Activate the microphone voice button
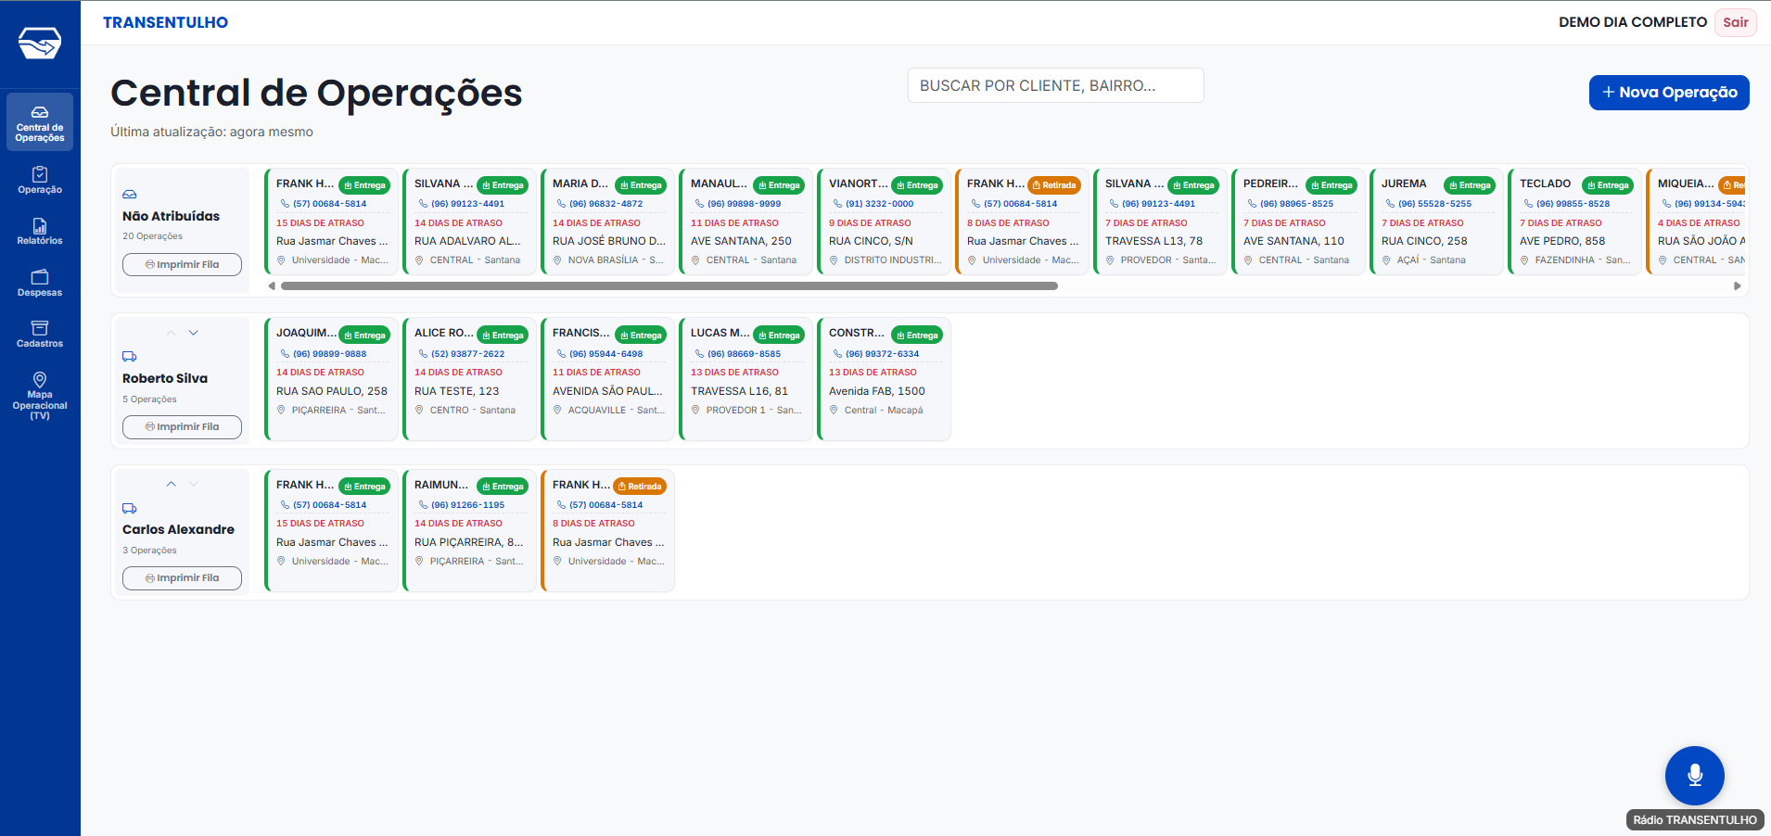Screen dimensions: 1771x836 point(1694,776)
